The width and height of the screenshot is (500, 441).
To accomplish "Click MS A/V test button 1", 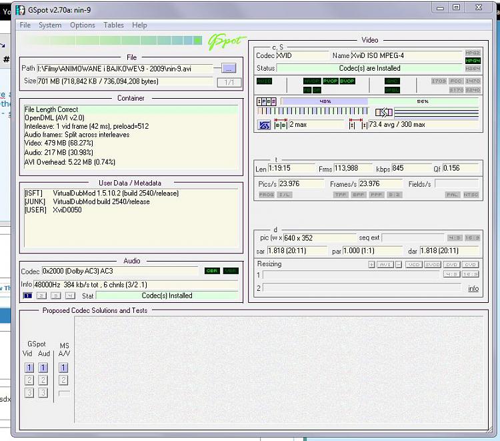I will 63,368.
